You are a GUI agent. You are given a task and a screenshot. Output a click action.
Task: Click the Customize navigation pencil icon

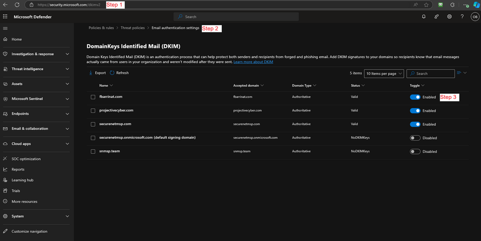pyautogui.click(x=5, y=231)
